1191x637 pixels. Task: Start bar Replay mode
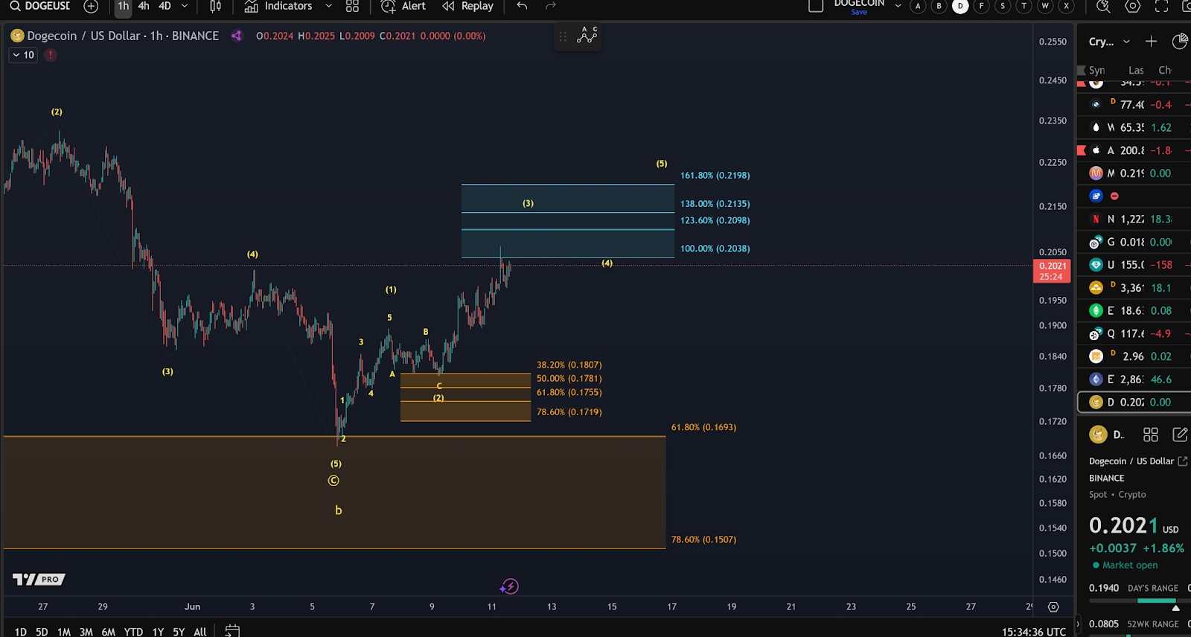point(468,6)
